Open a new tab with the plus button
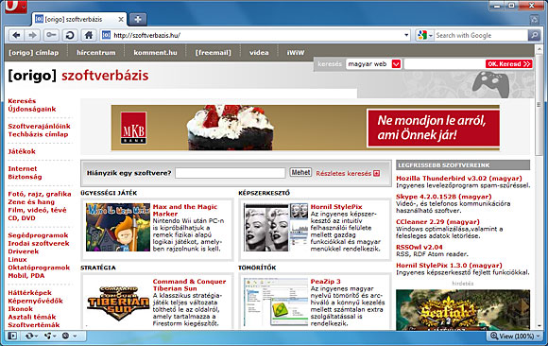The image size is (548, 346). click(x=138, y=19)
